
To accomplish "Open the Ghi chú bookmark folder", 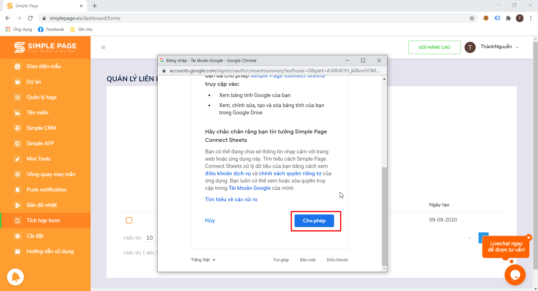I will click(81, 29).
